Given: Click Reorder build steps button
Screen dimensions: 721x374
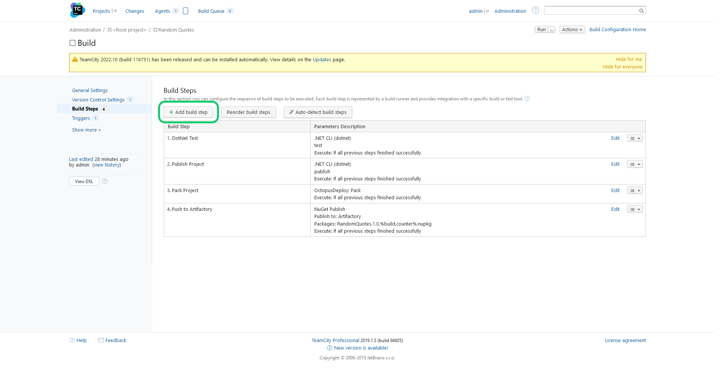Looking at the screenshot, I should pos(249,112).
